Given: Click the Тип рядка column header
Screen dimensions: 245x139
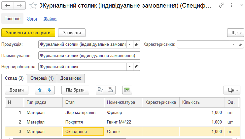Looking at the screenshot, I should pyautogui.click(x=43, y=102).
